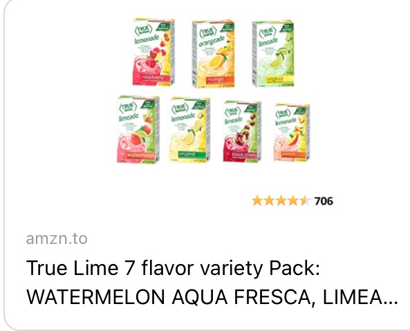Tap the black cherry flavor label

coord(245,155)
